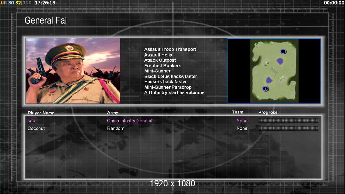Viewport: 345px width, 194px height.
Task: Select player name sau
Action: [x=31, y=121]
